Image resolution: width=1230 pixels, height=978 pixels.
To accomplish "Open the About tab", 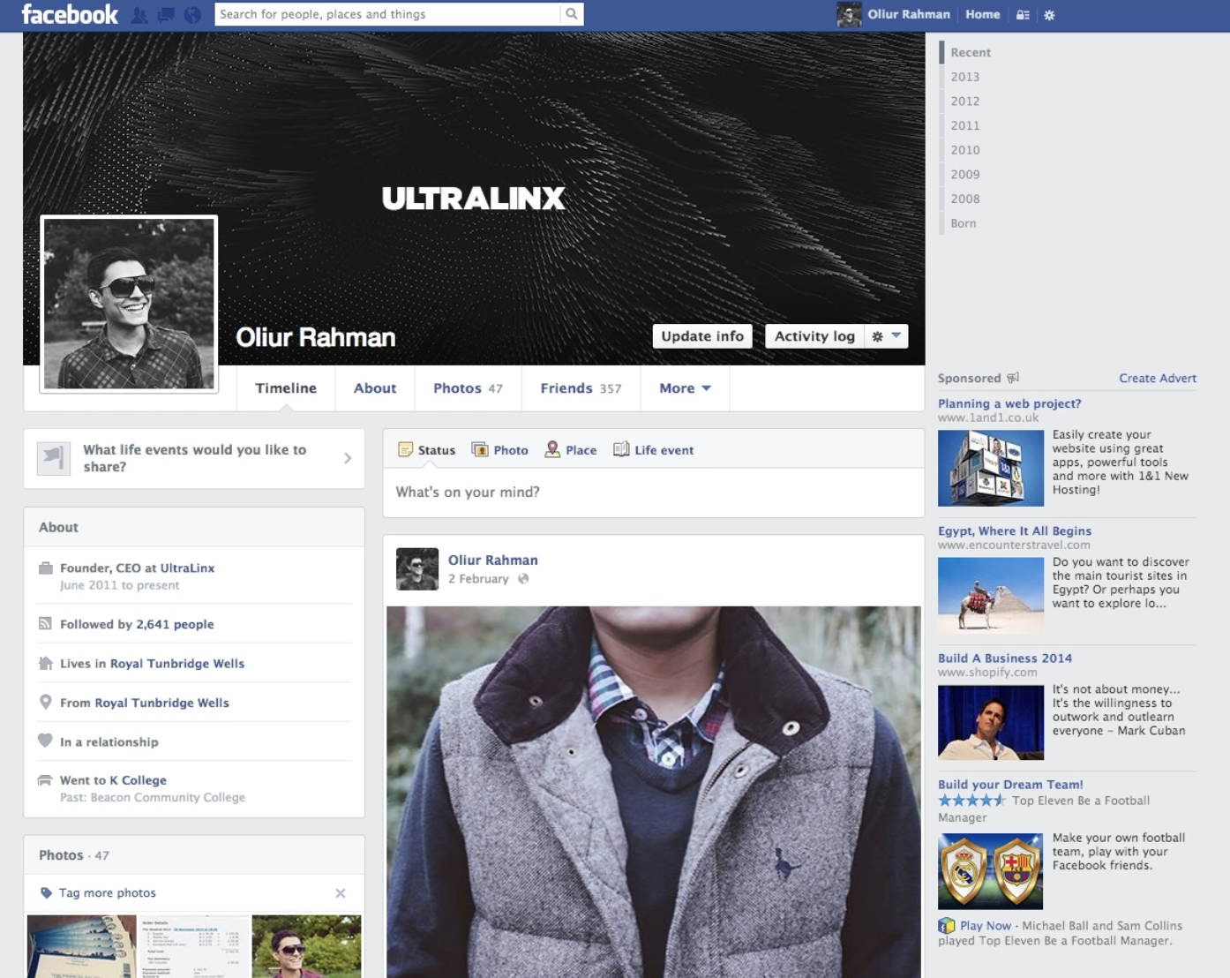I will coord(375,388).
